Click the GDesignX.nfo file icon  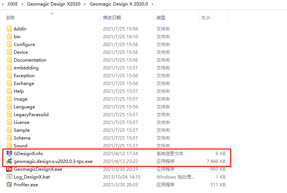pos(9,153)
